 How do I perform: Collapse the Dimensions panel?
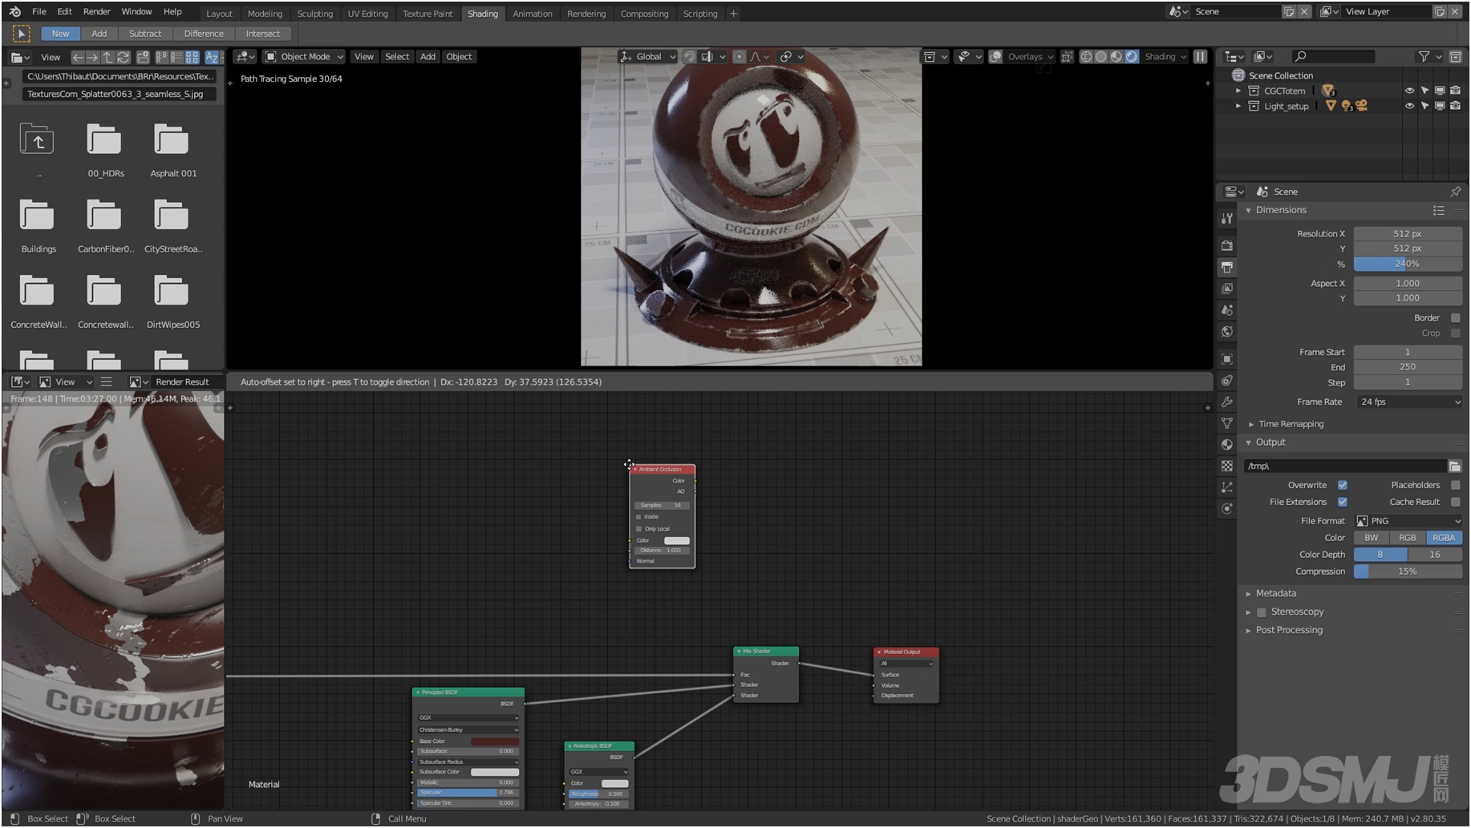point(1281,211)
